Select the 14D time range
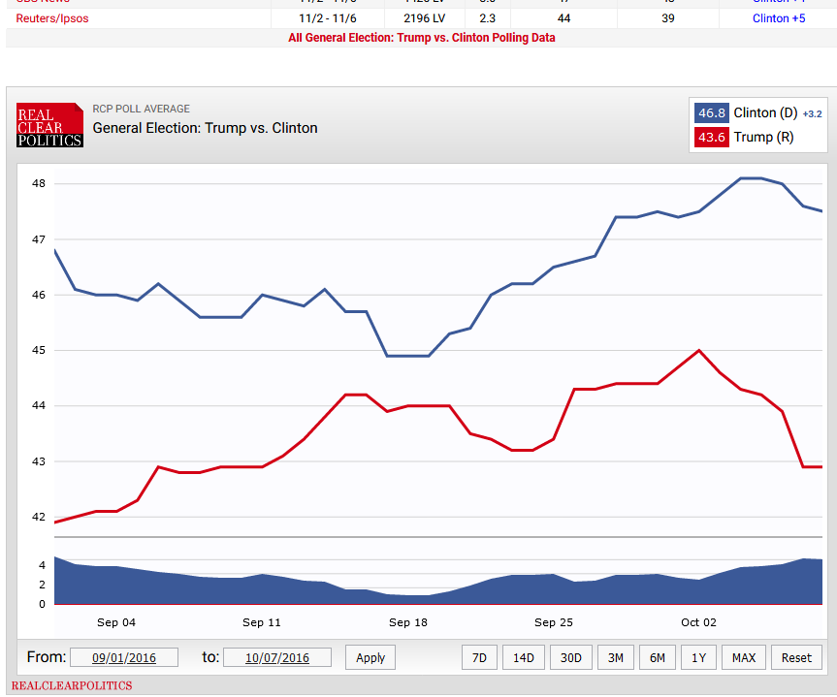Viewport: 837px width, 697px height. [x=523, y=657]
